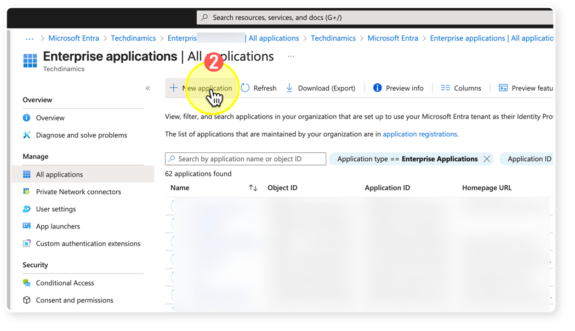Open Diagnose and solve problems
This screenshot has height=331, width=575.
tap(83, 135)
